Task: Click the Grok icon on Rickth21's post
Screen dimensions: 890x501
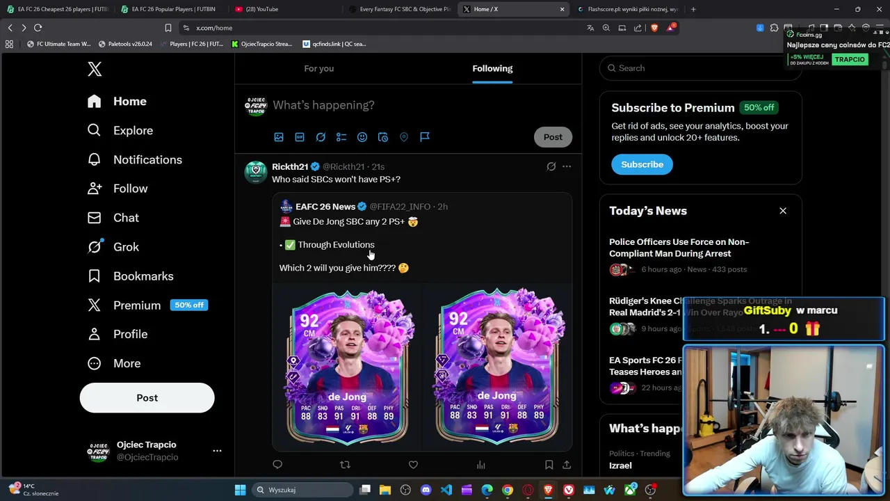Action: [551, 167]
